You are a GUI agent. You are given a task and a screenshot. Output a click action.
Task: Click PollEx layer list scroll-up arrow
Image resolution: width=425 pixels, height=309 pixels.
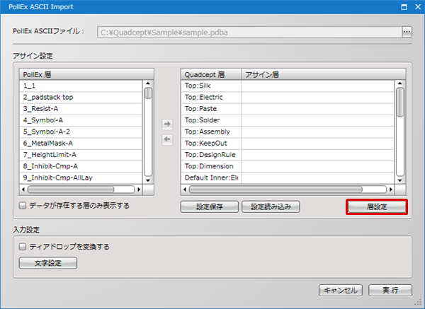[x=148, y=83]
